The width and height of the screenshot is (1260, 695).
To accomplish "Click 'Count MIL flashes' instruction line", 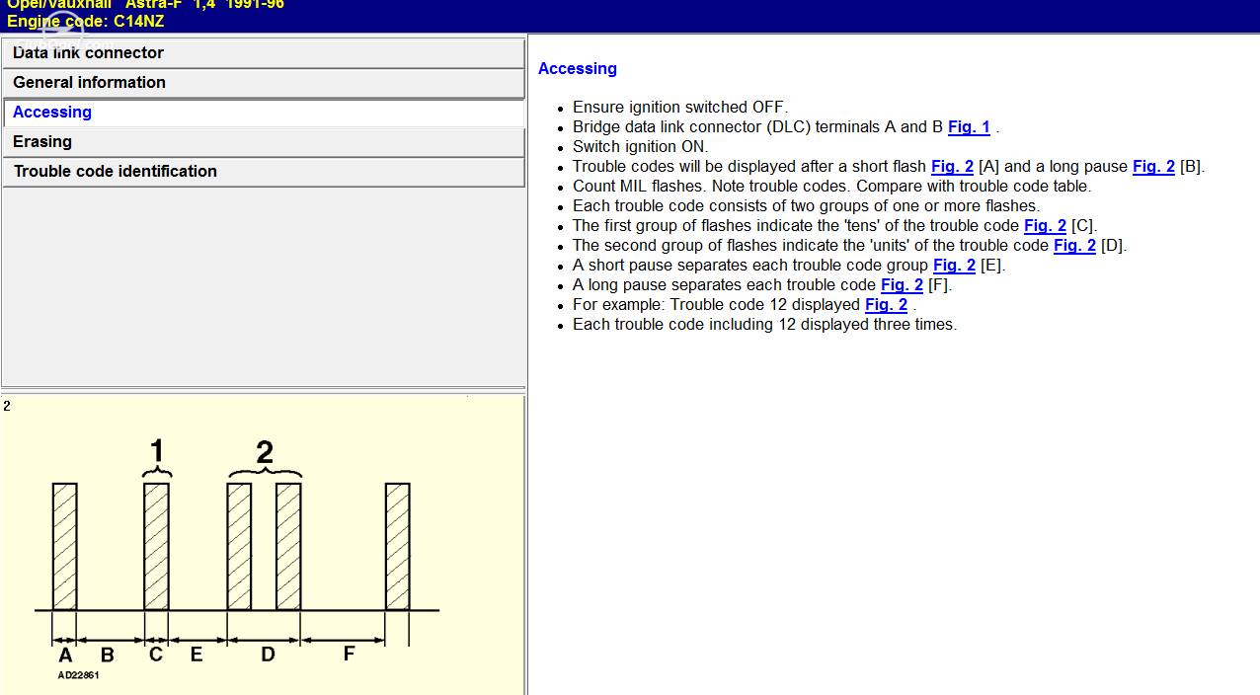I will point(831,187).
